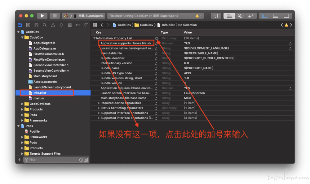Expand the CodeCovTests folder
The image size is (310, 184).
22,104
